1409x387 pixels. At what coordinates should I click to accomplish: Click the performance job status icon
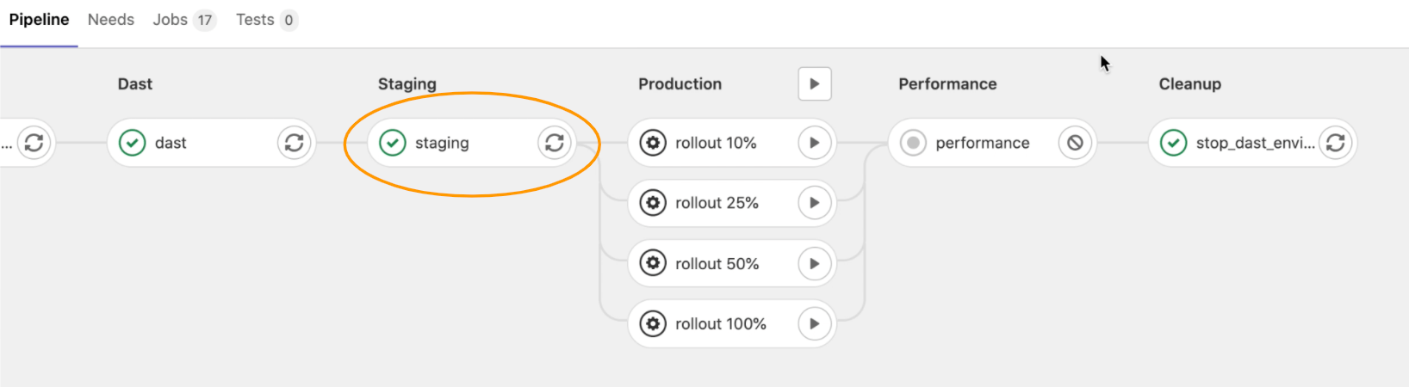[913, 143]
